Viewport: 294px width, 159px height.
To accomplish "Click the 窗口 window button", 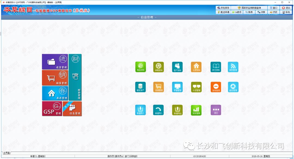I will pyautogui.click(x=274, y=8).
